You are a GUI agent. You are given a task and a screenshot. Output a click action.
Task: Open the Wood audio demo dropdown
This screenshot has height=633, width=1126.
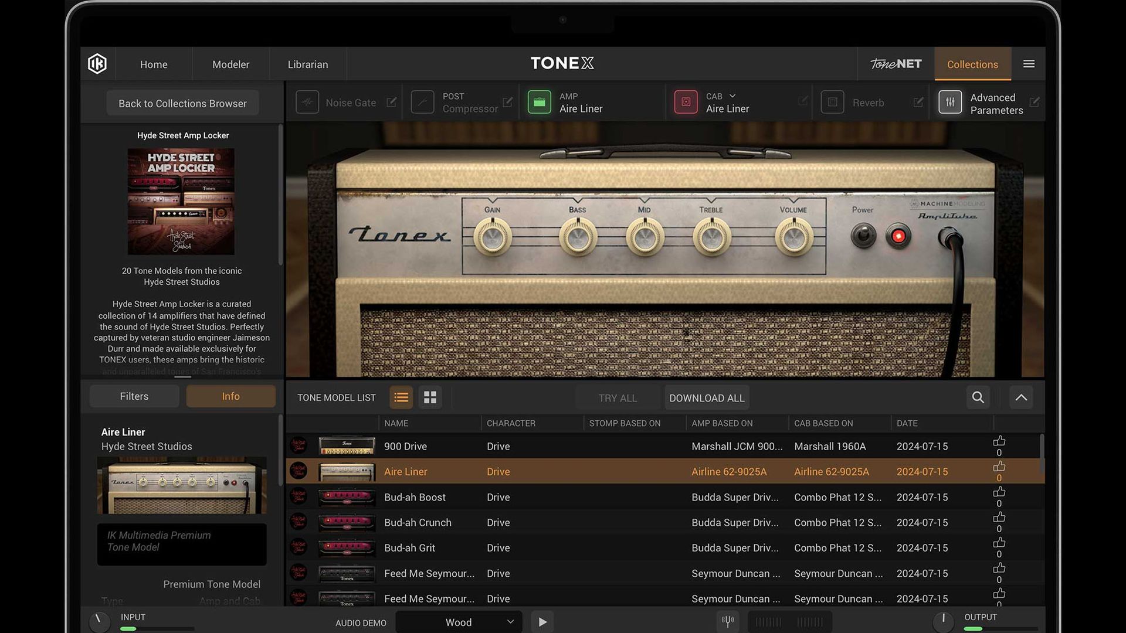click(459, 622)
